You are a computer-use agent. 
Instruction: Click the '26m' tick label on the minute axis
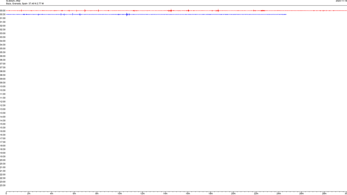coord(301,194)
